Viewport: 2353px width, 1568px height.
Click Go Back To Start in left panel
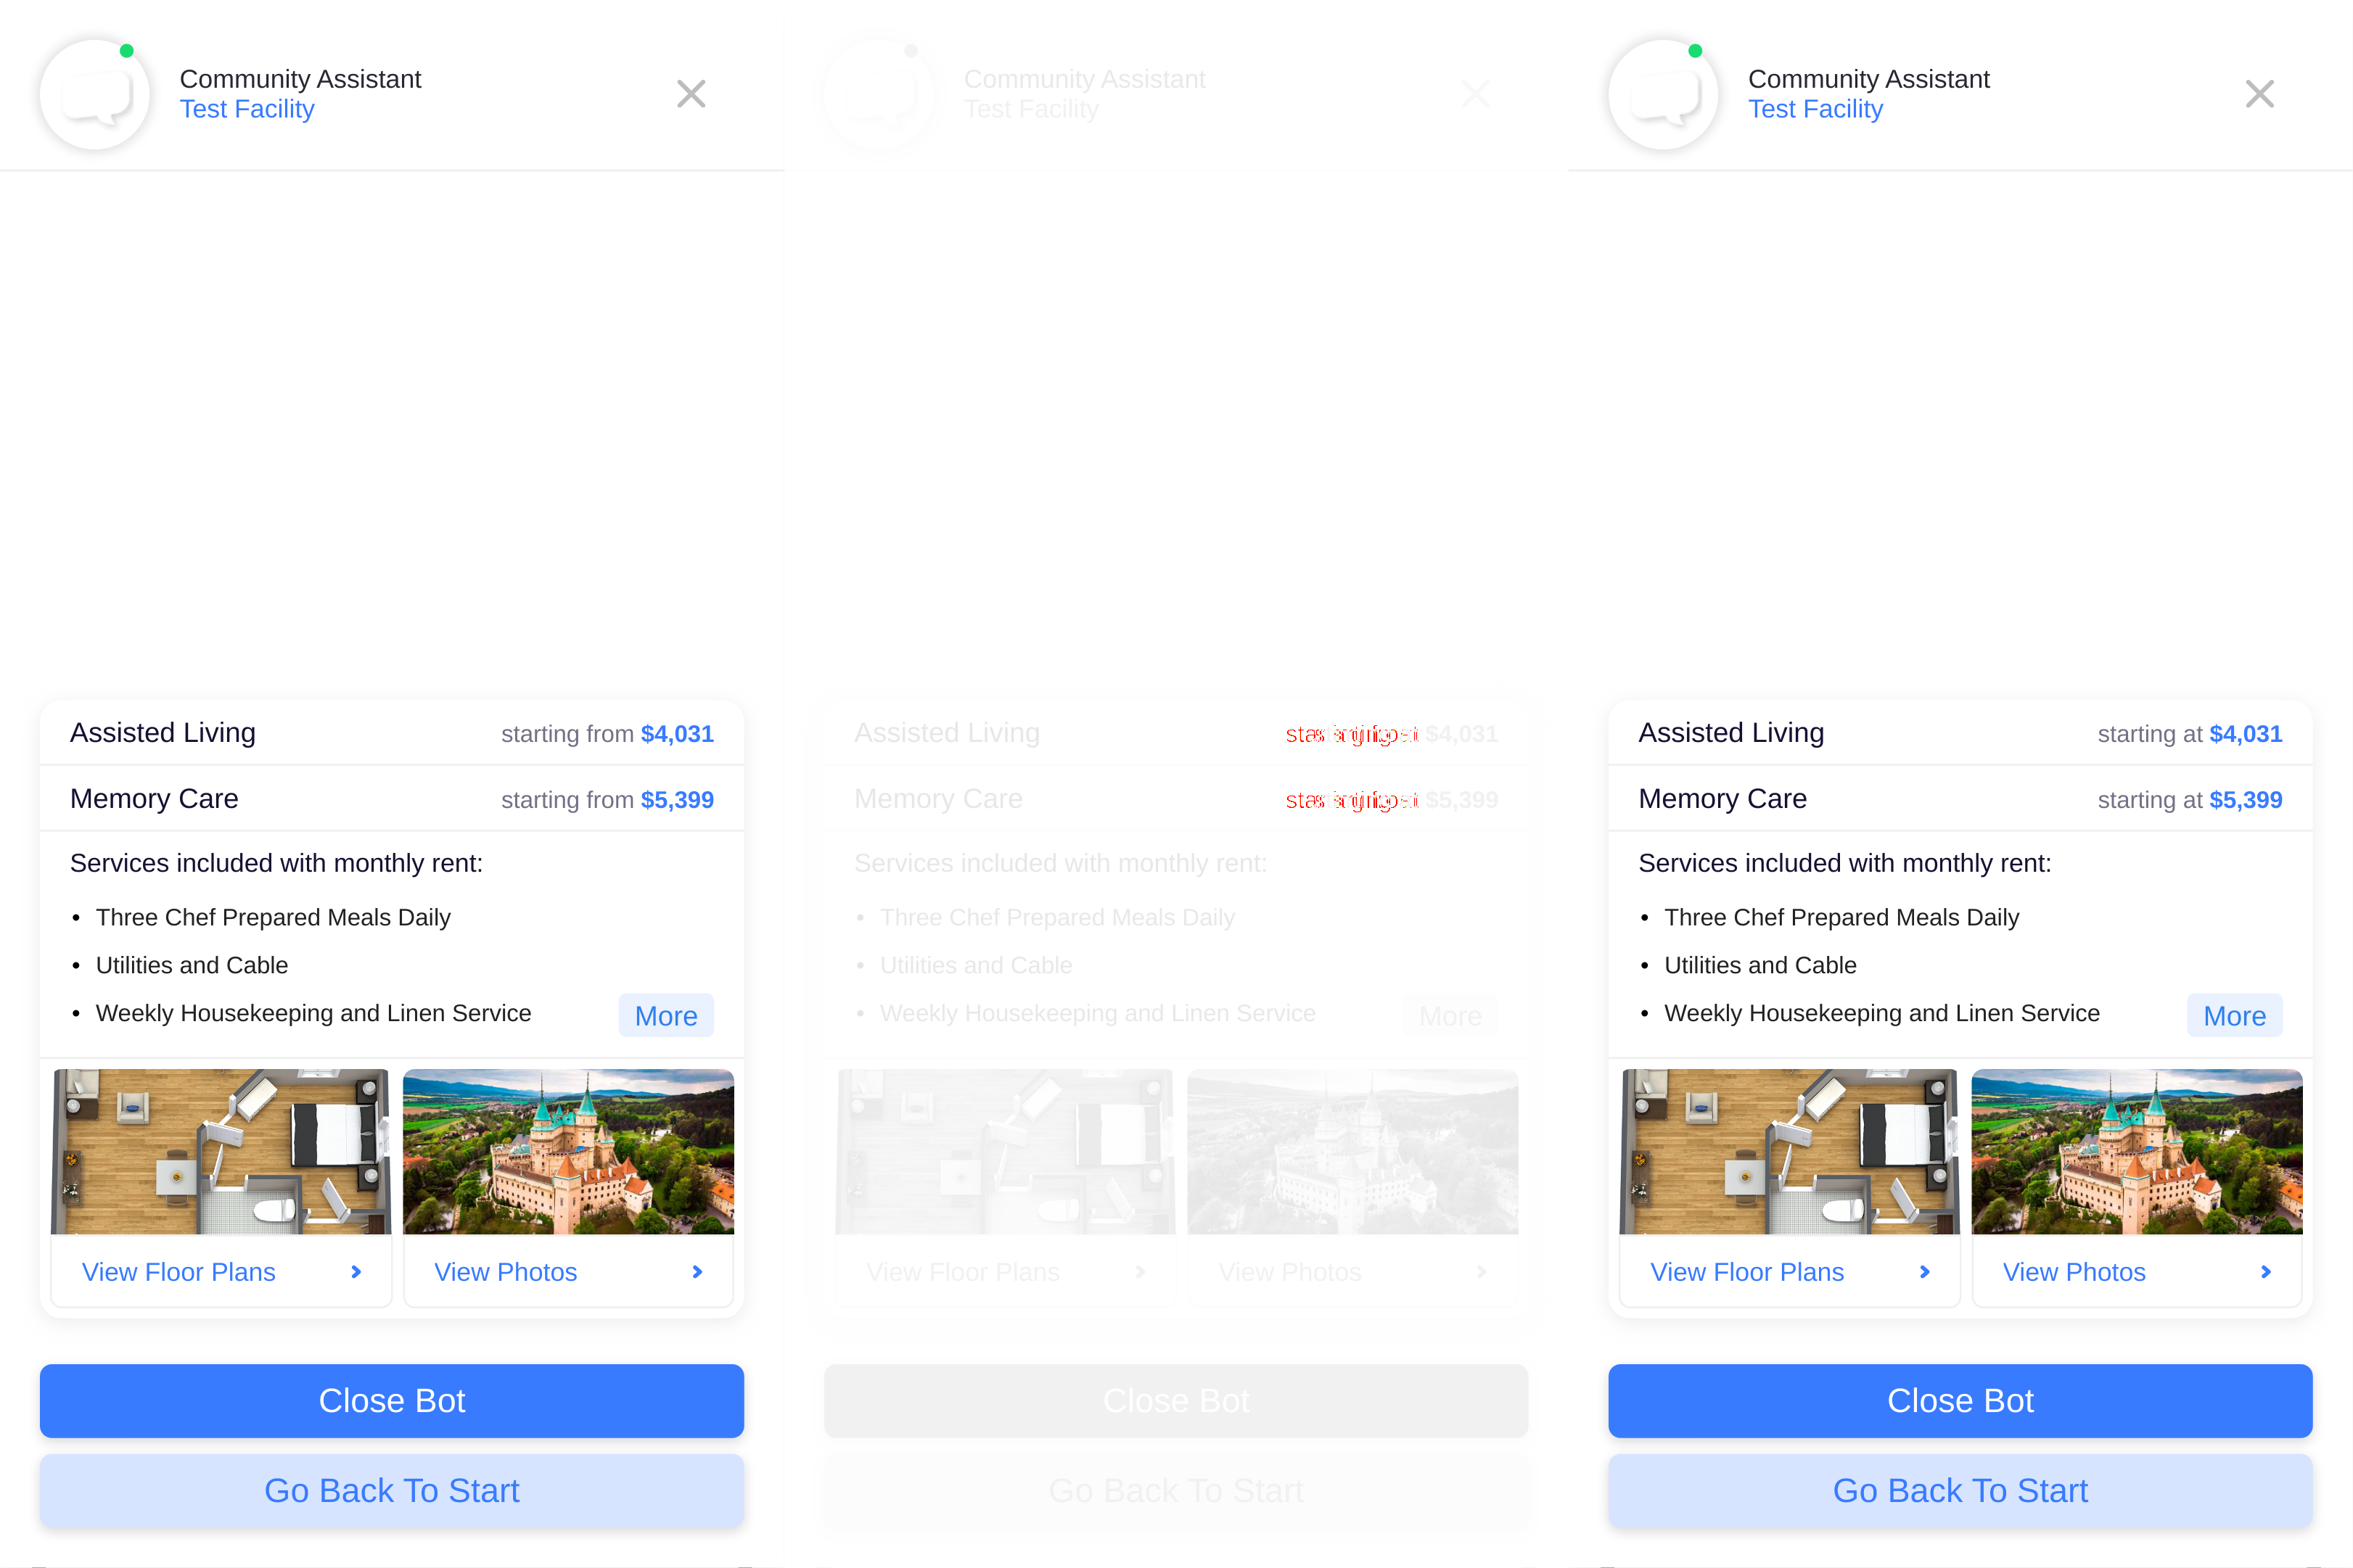[391, 1490]
